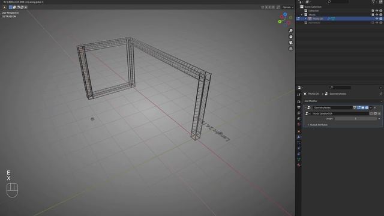
Task: Click new collection icon in Outliner header
Action: 381,2
